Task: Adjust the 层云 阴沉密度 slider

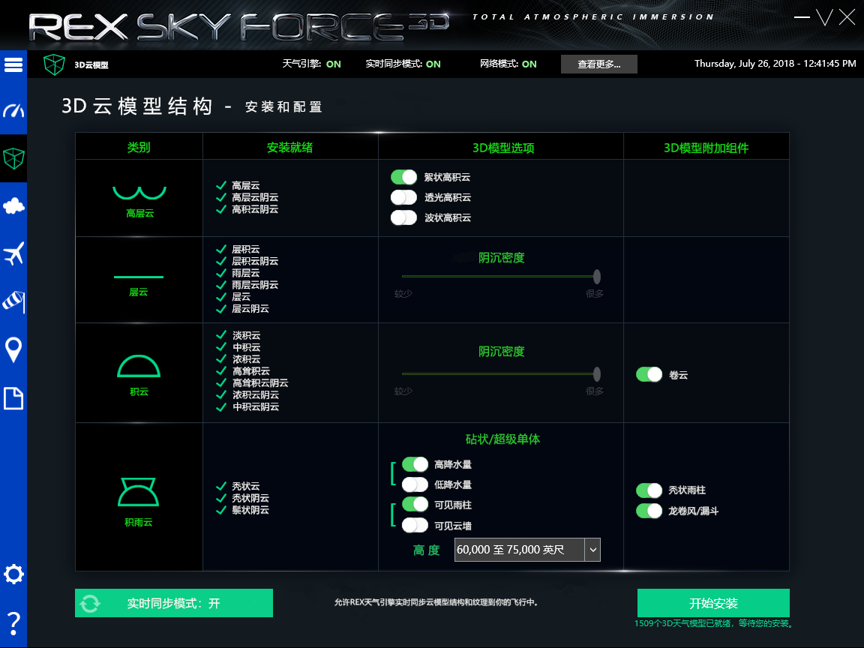Action: pos(596,276)
